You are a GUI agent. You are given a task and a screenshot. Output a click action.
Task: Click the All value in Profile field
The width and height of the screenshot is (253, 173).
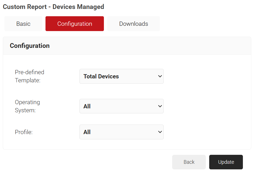[87, 132]
